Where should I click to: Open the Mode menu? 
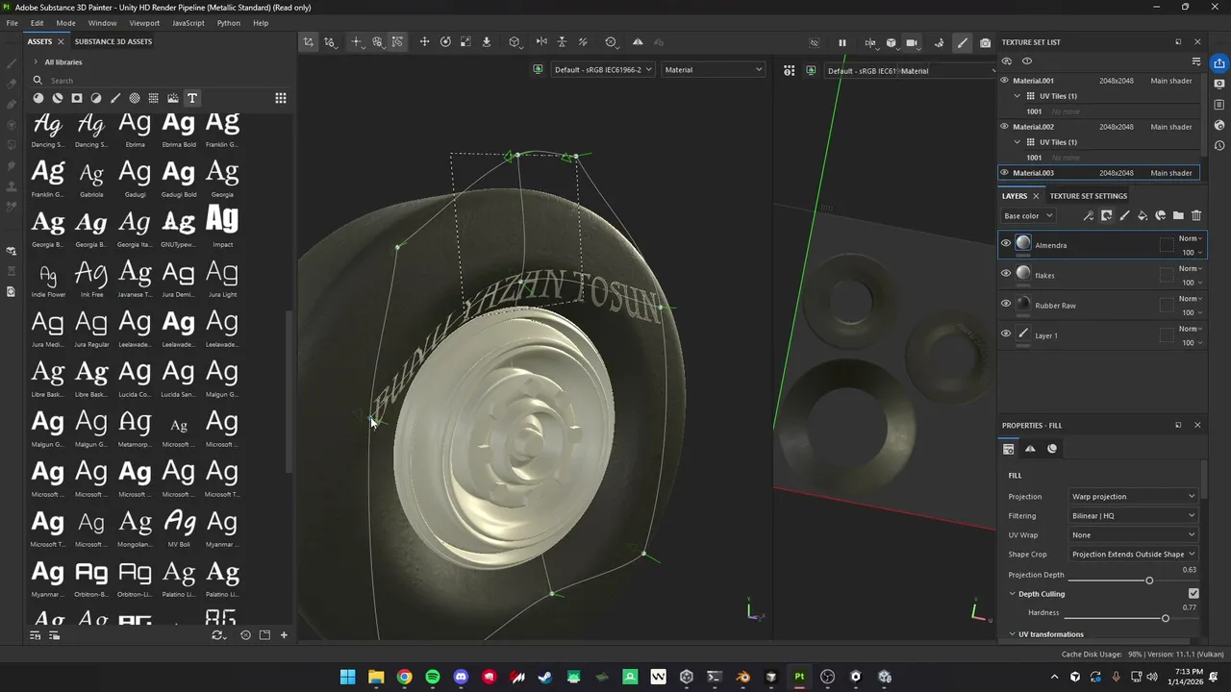pos(65,23)
